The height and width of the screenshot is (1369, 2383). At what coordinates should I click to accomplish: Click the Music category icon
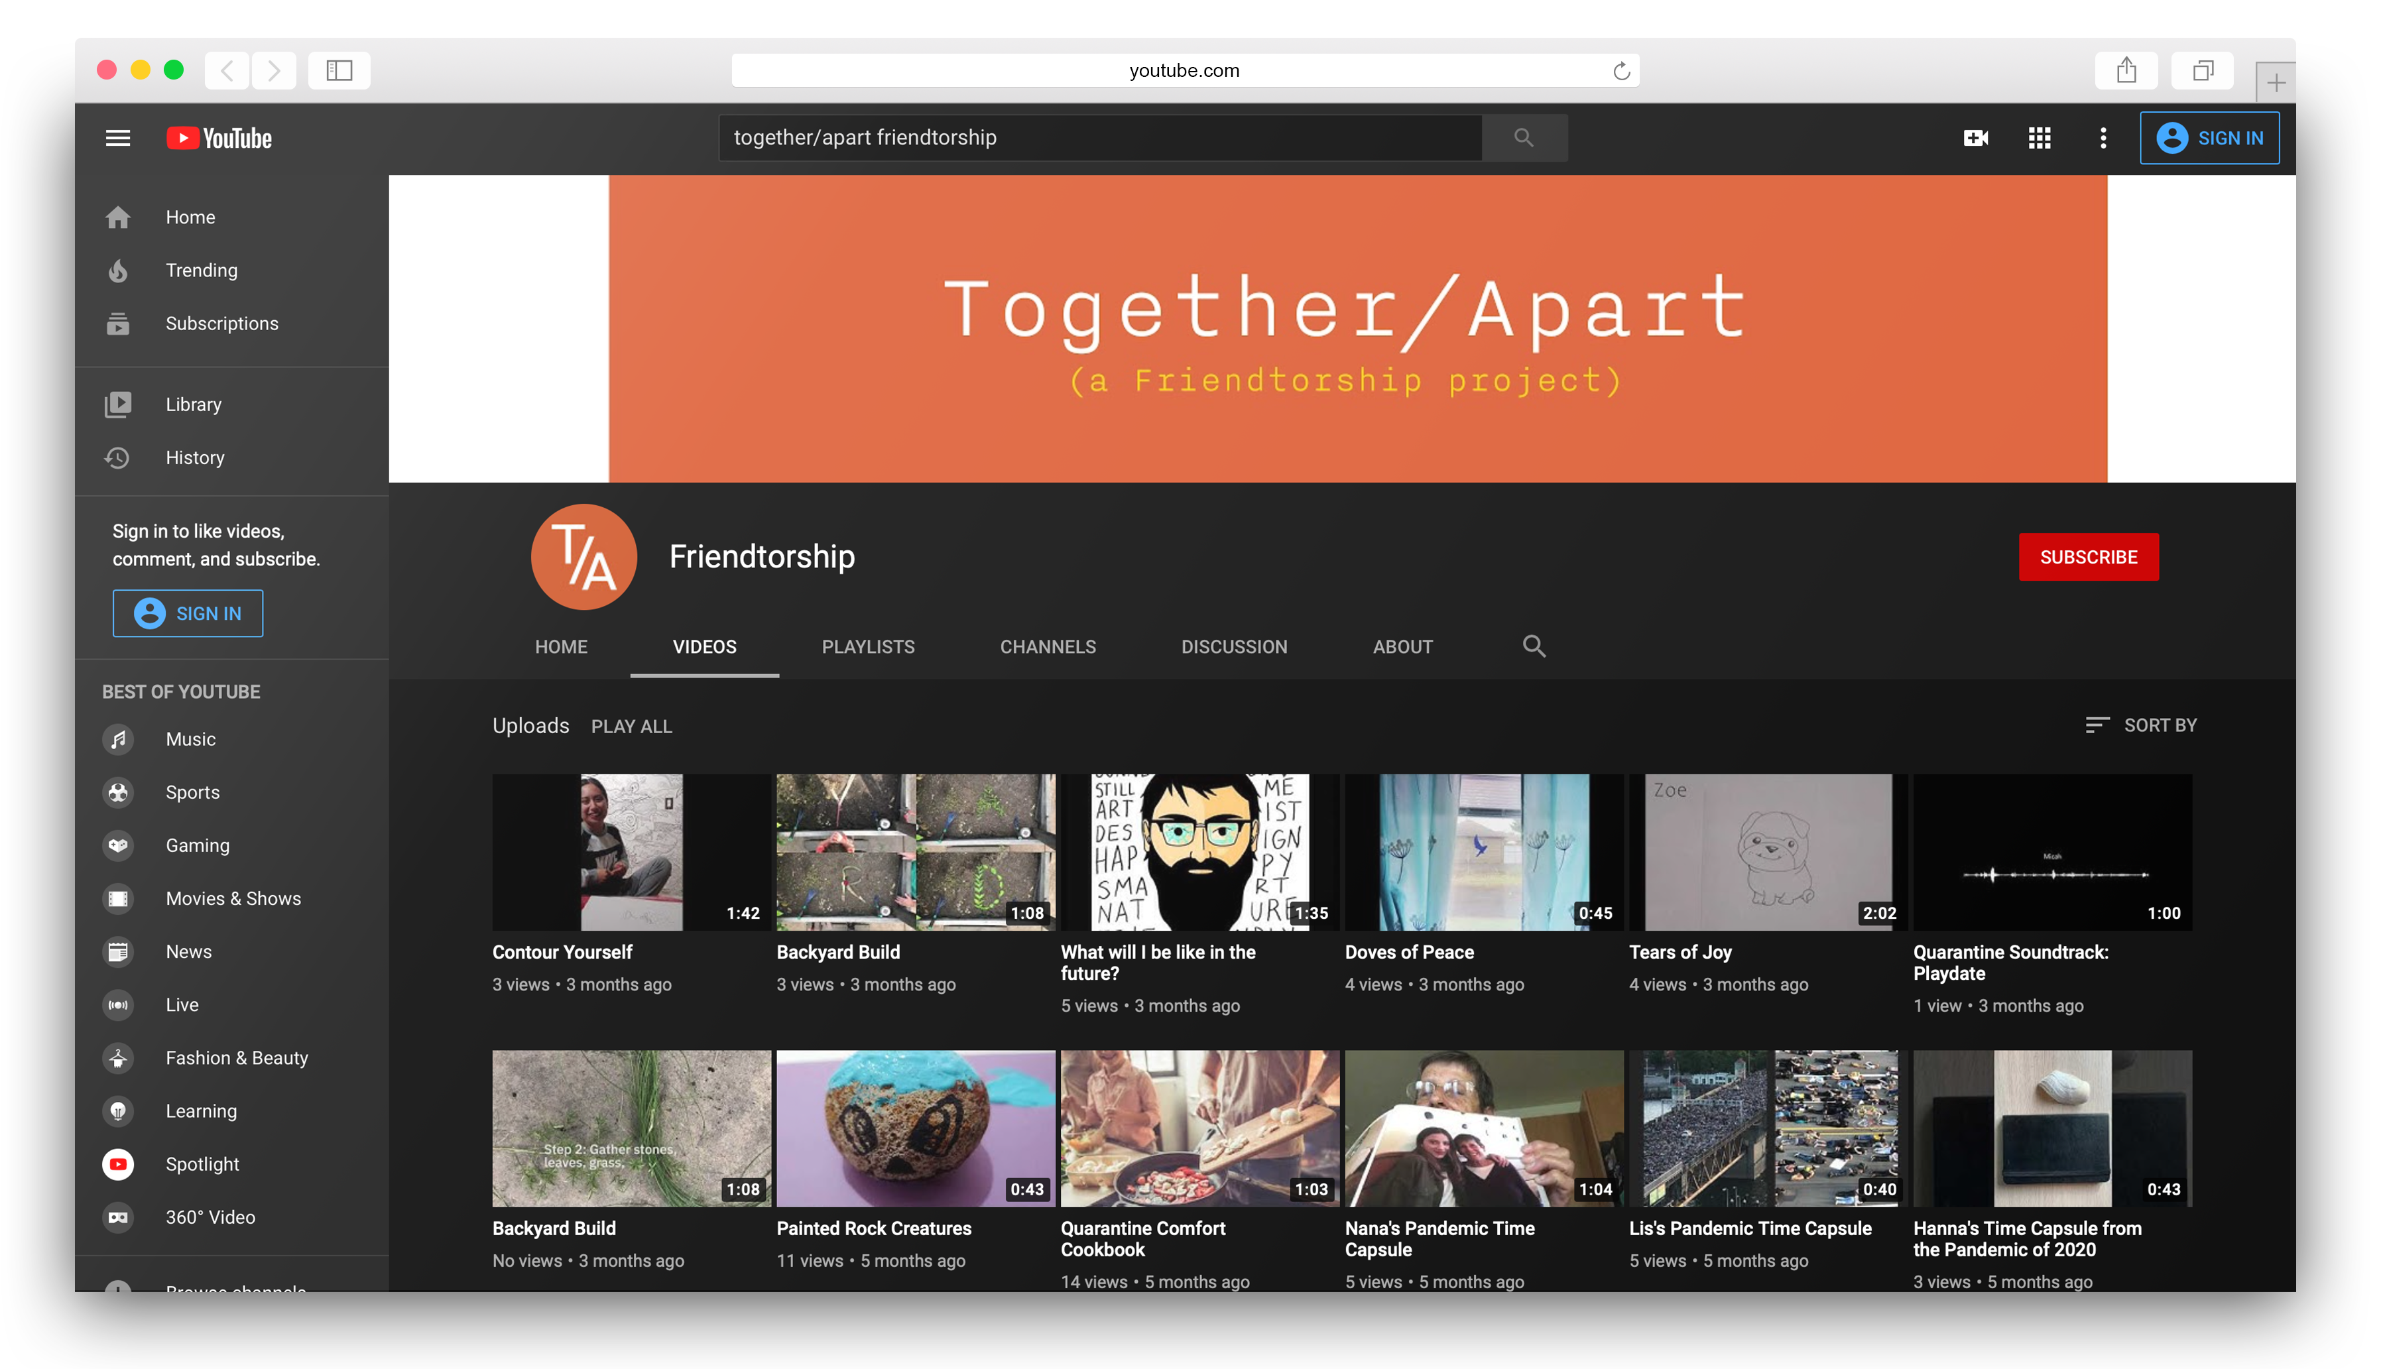[x=117, y=739]
